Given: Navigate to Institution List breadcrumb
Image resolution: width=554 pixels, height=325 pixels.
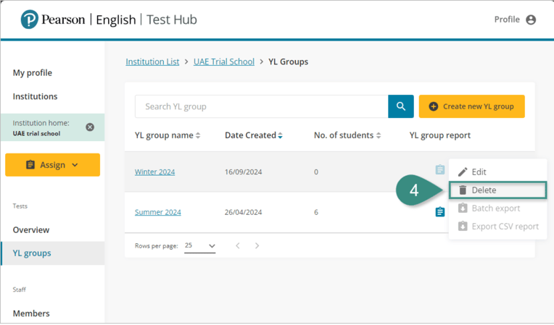Looking at the screenshot, I should click(152, 62).
